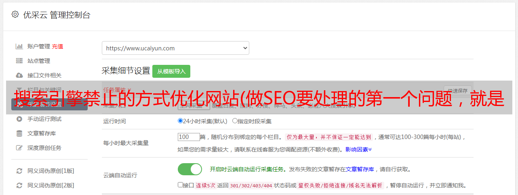Image resolution: width=518 pixels, height=195 pixels.
Task: Click the 每小时最大采集量 row label
Action: click(126, 143)
